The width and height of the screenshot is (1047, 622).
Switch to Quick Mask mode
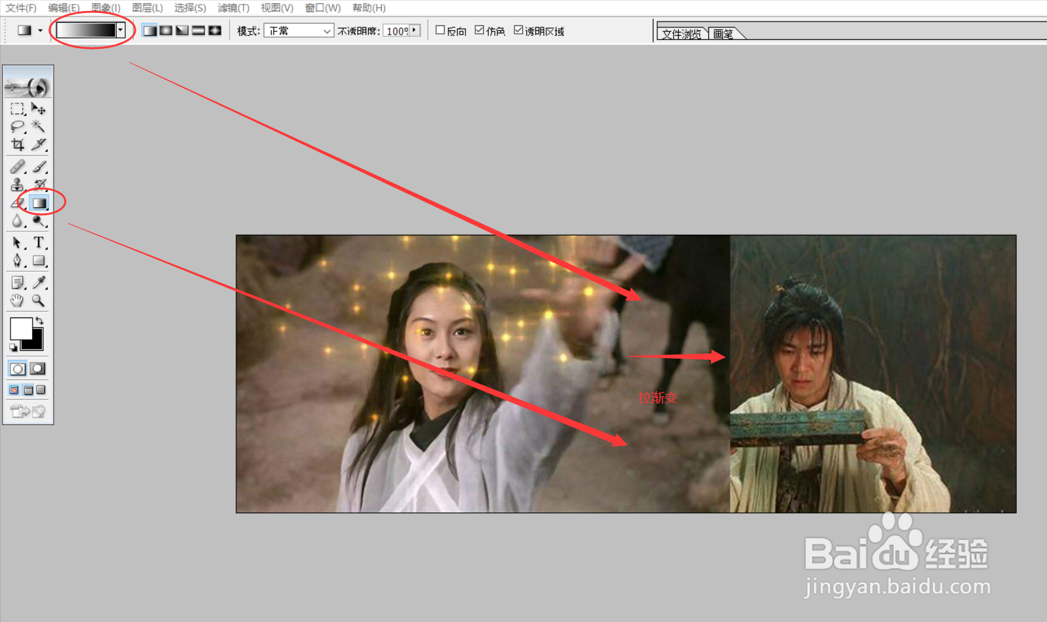38,369
